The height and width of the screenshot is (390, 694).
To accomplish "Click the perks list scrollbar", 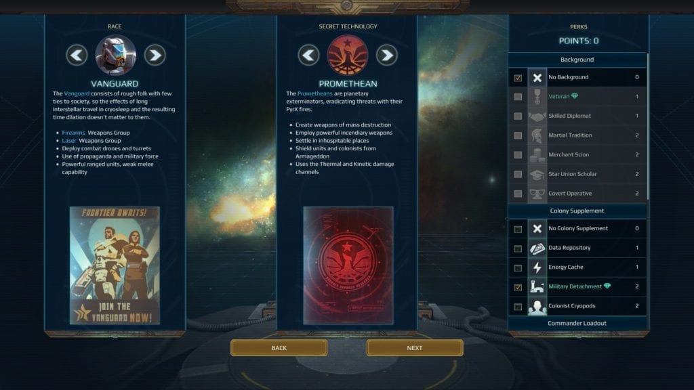I will pos(647,126).
